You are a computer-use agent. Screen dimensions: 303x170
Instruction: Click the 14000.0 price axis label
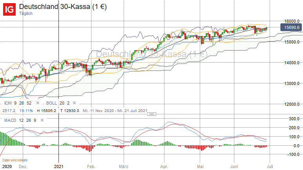[x=292, y=63]
